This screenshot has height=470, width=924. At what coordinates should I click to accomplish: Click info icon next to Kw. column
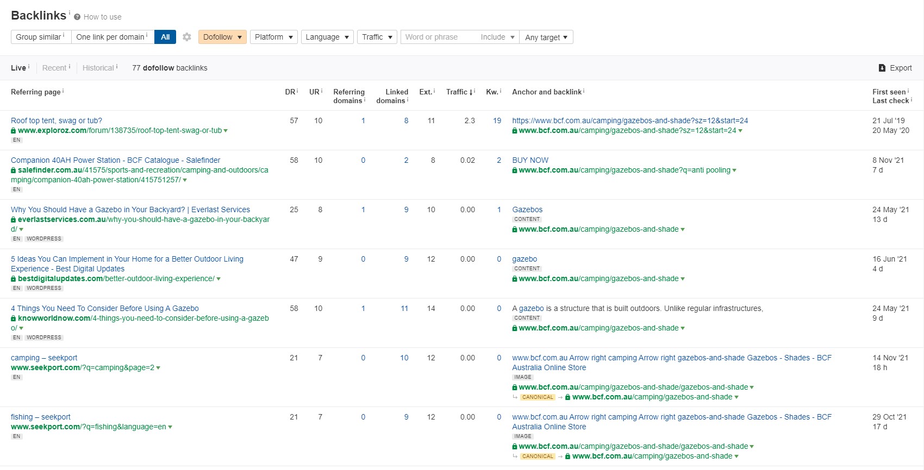pyautogui.click(x=501, y=91)
